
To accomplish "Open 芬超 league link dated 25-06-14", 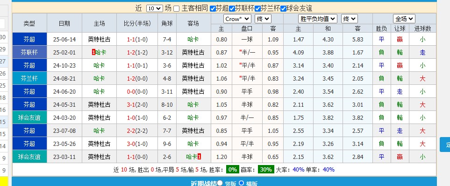I will 29,39.
